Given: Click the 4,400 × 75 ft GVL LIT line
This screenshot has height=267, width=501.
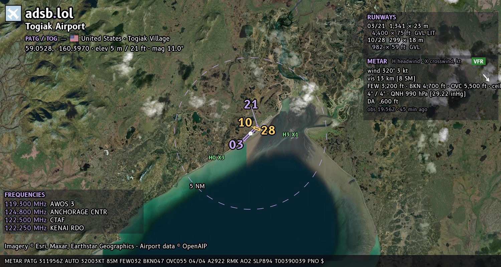Looking at the screenshot, I should (404, 33).
